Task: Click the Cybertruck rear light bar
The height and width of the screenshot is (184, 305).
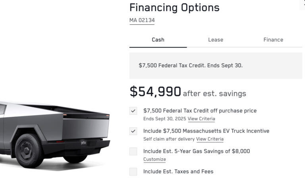Action: tap(86, 116)
